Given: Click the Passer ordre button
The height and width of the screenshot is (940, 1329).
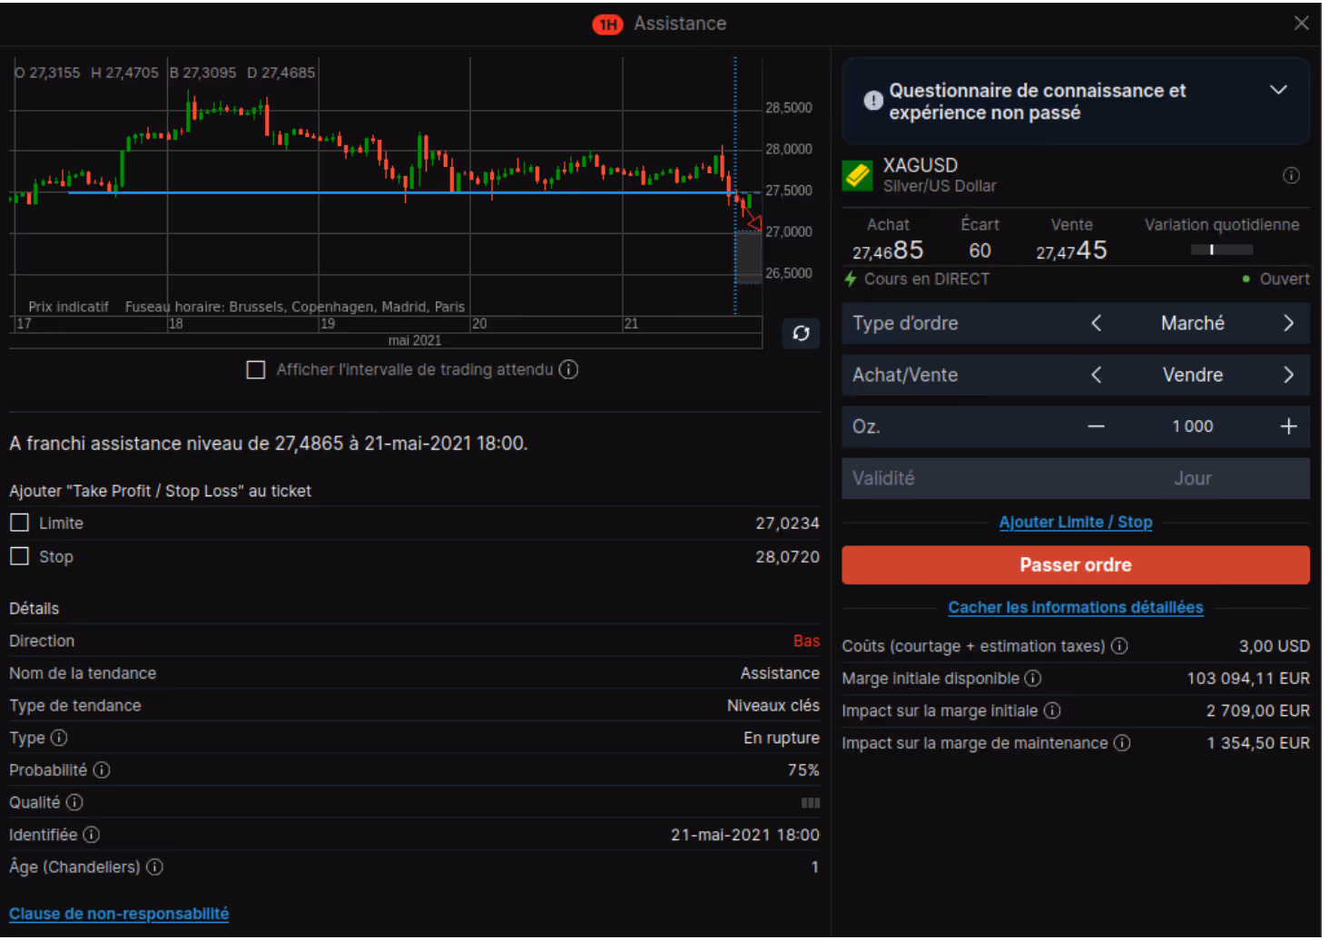Looking at the screenshot, I should tap(1076, 565).
